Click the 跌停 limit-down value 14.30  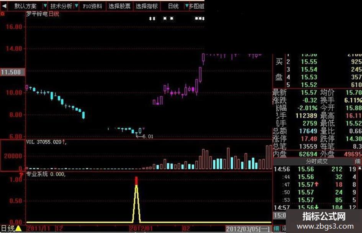coord(354,138)
